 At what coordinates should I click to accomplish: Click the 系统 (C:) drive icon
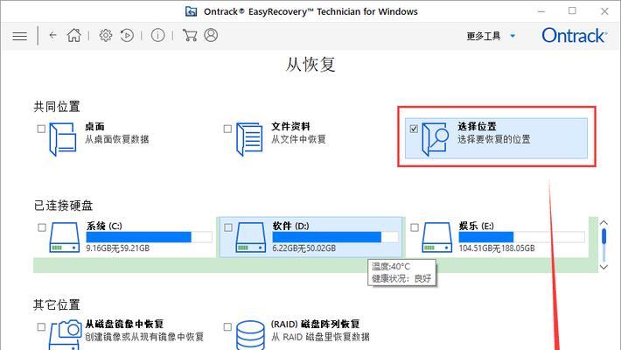tap(65, 237)
